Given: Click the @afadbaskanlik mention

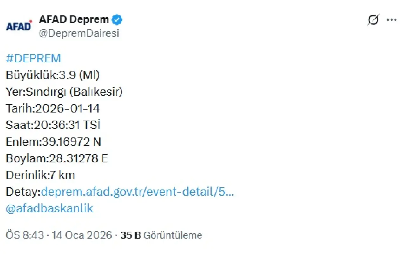Looking at the screenshot, I should [x=49, y=208].
